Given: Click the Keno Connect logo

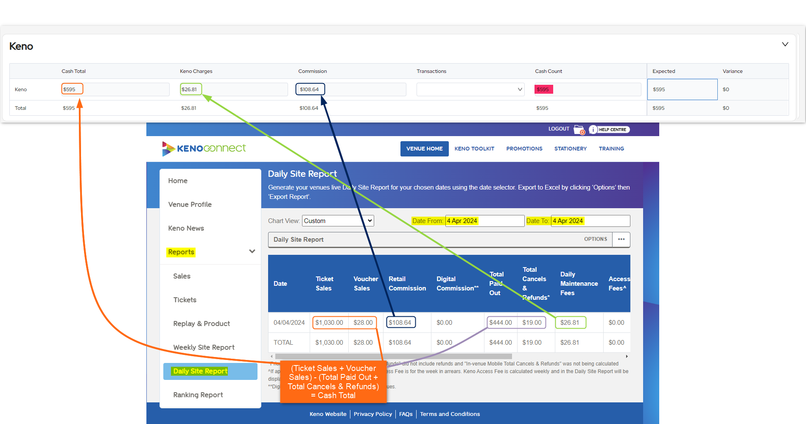Looking at the screenshot, I should [204, 148].
